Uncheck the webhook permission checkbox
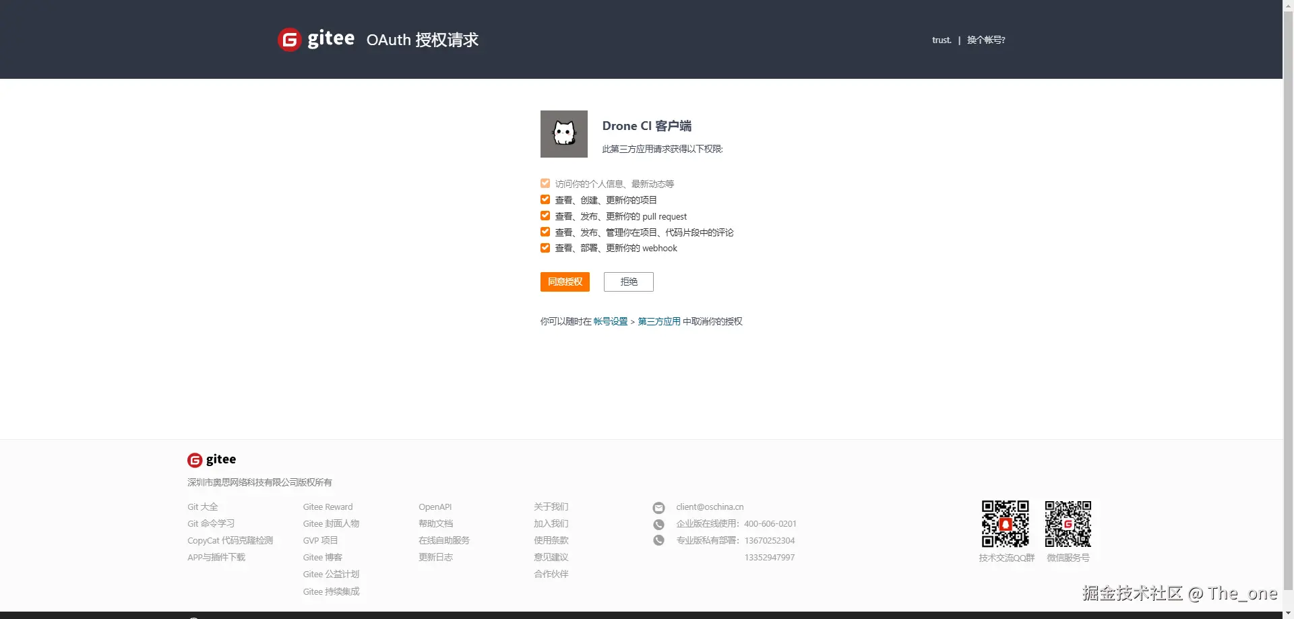Image resolution: width=1294 pixels, height=619 pixels. 545,248
